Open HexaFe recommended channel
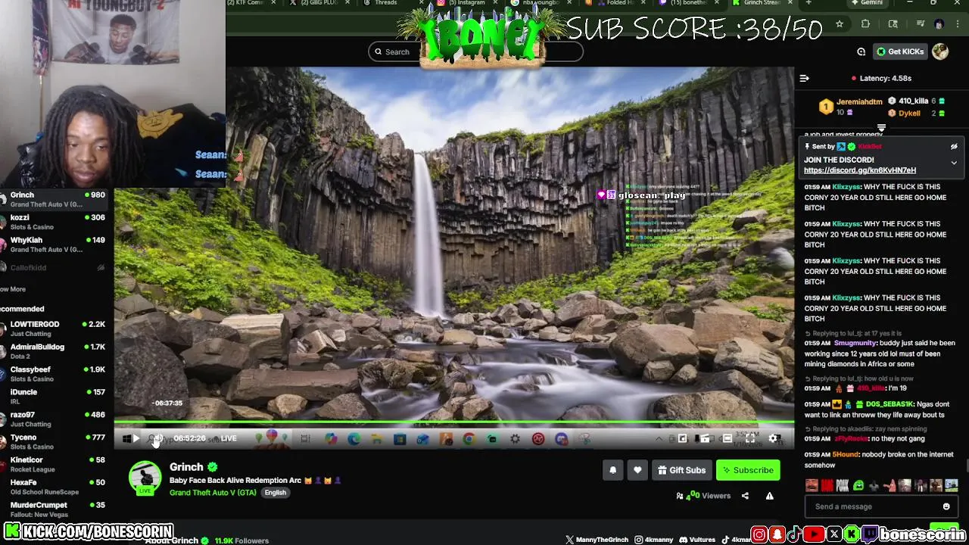The height and width of the screenshot is (545, 969). tap(53, 487)
